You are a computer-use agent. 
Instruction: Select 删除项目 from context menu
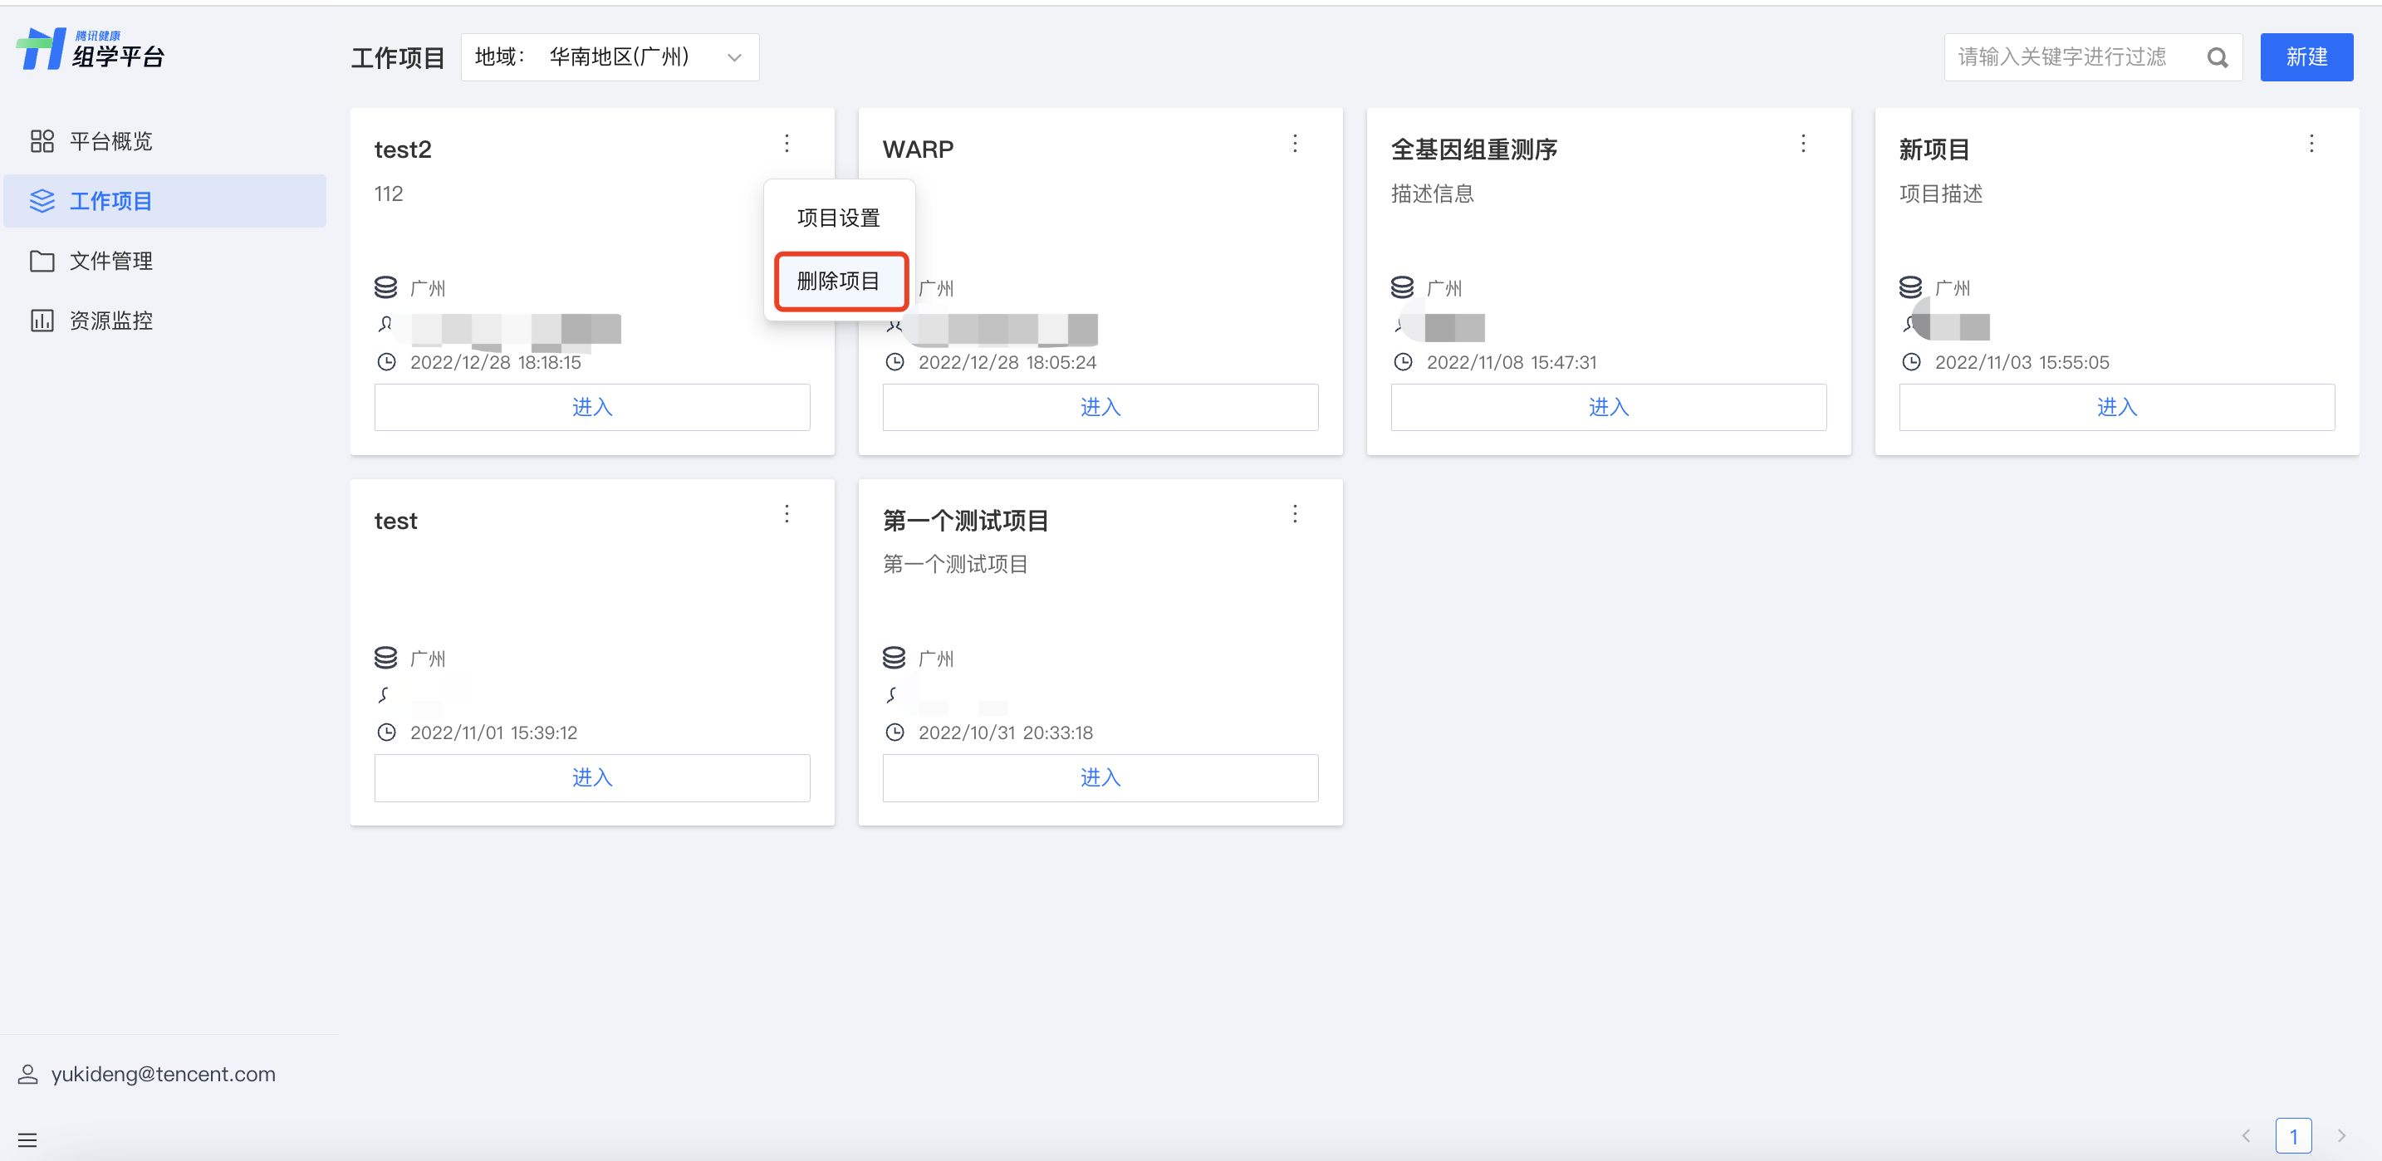click(839, 281)
